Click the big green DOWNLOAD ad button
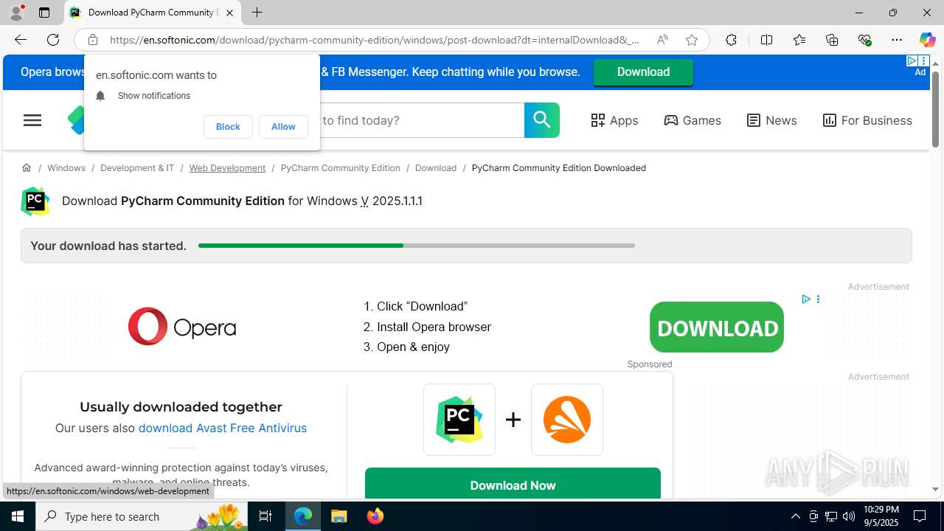944x531 pixels. pyautogui.click(x=717, y=327)
